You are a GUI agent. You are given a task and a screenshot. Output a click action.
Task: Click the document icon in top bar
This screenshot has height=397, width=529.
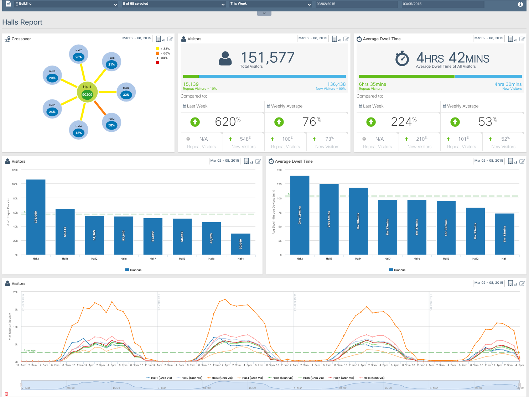[x=8, y=4]
